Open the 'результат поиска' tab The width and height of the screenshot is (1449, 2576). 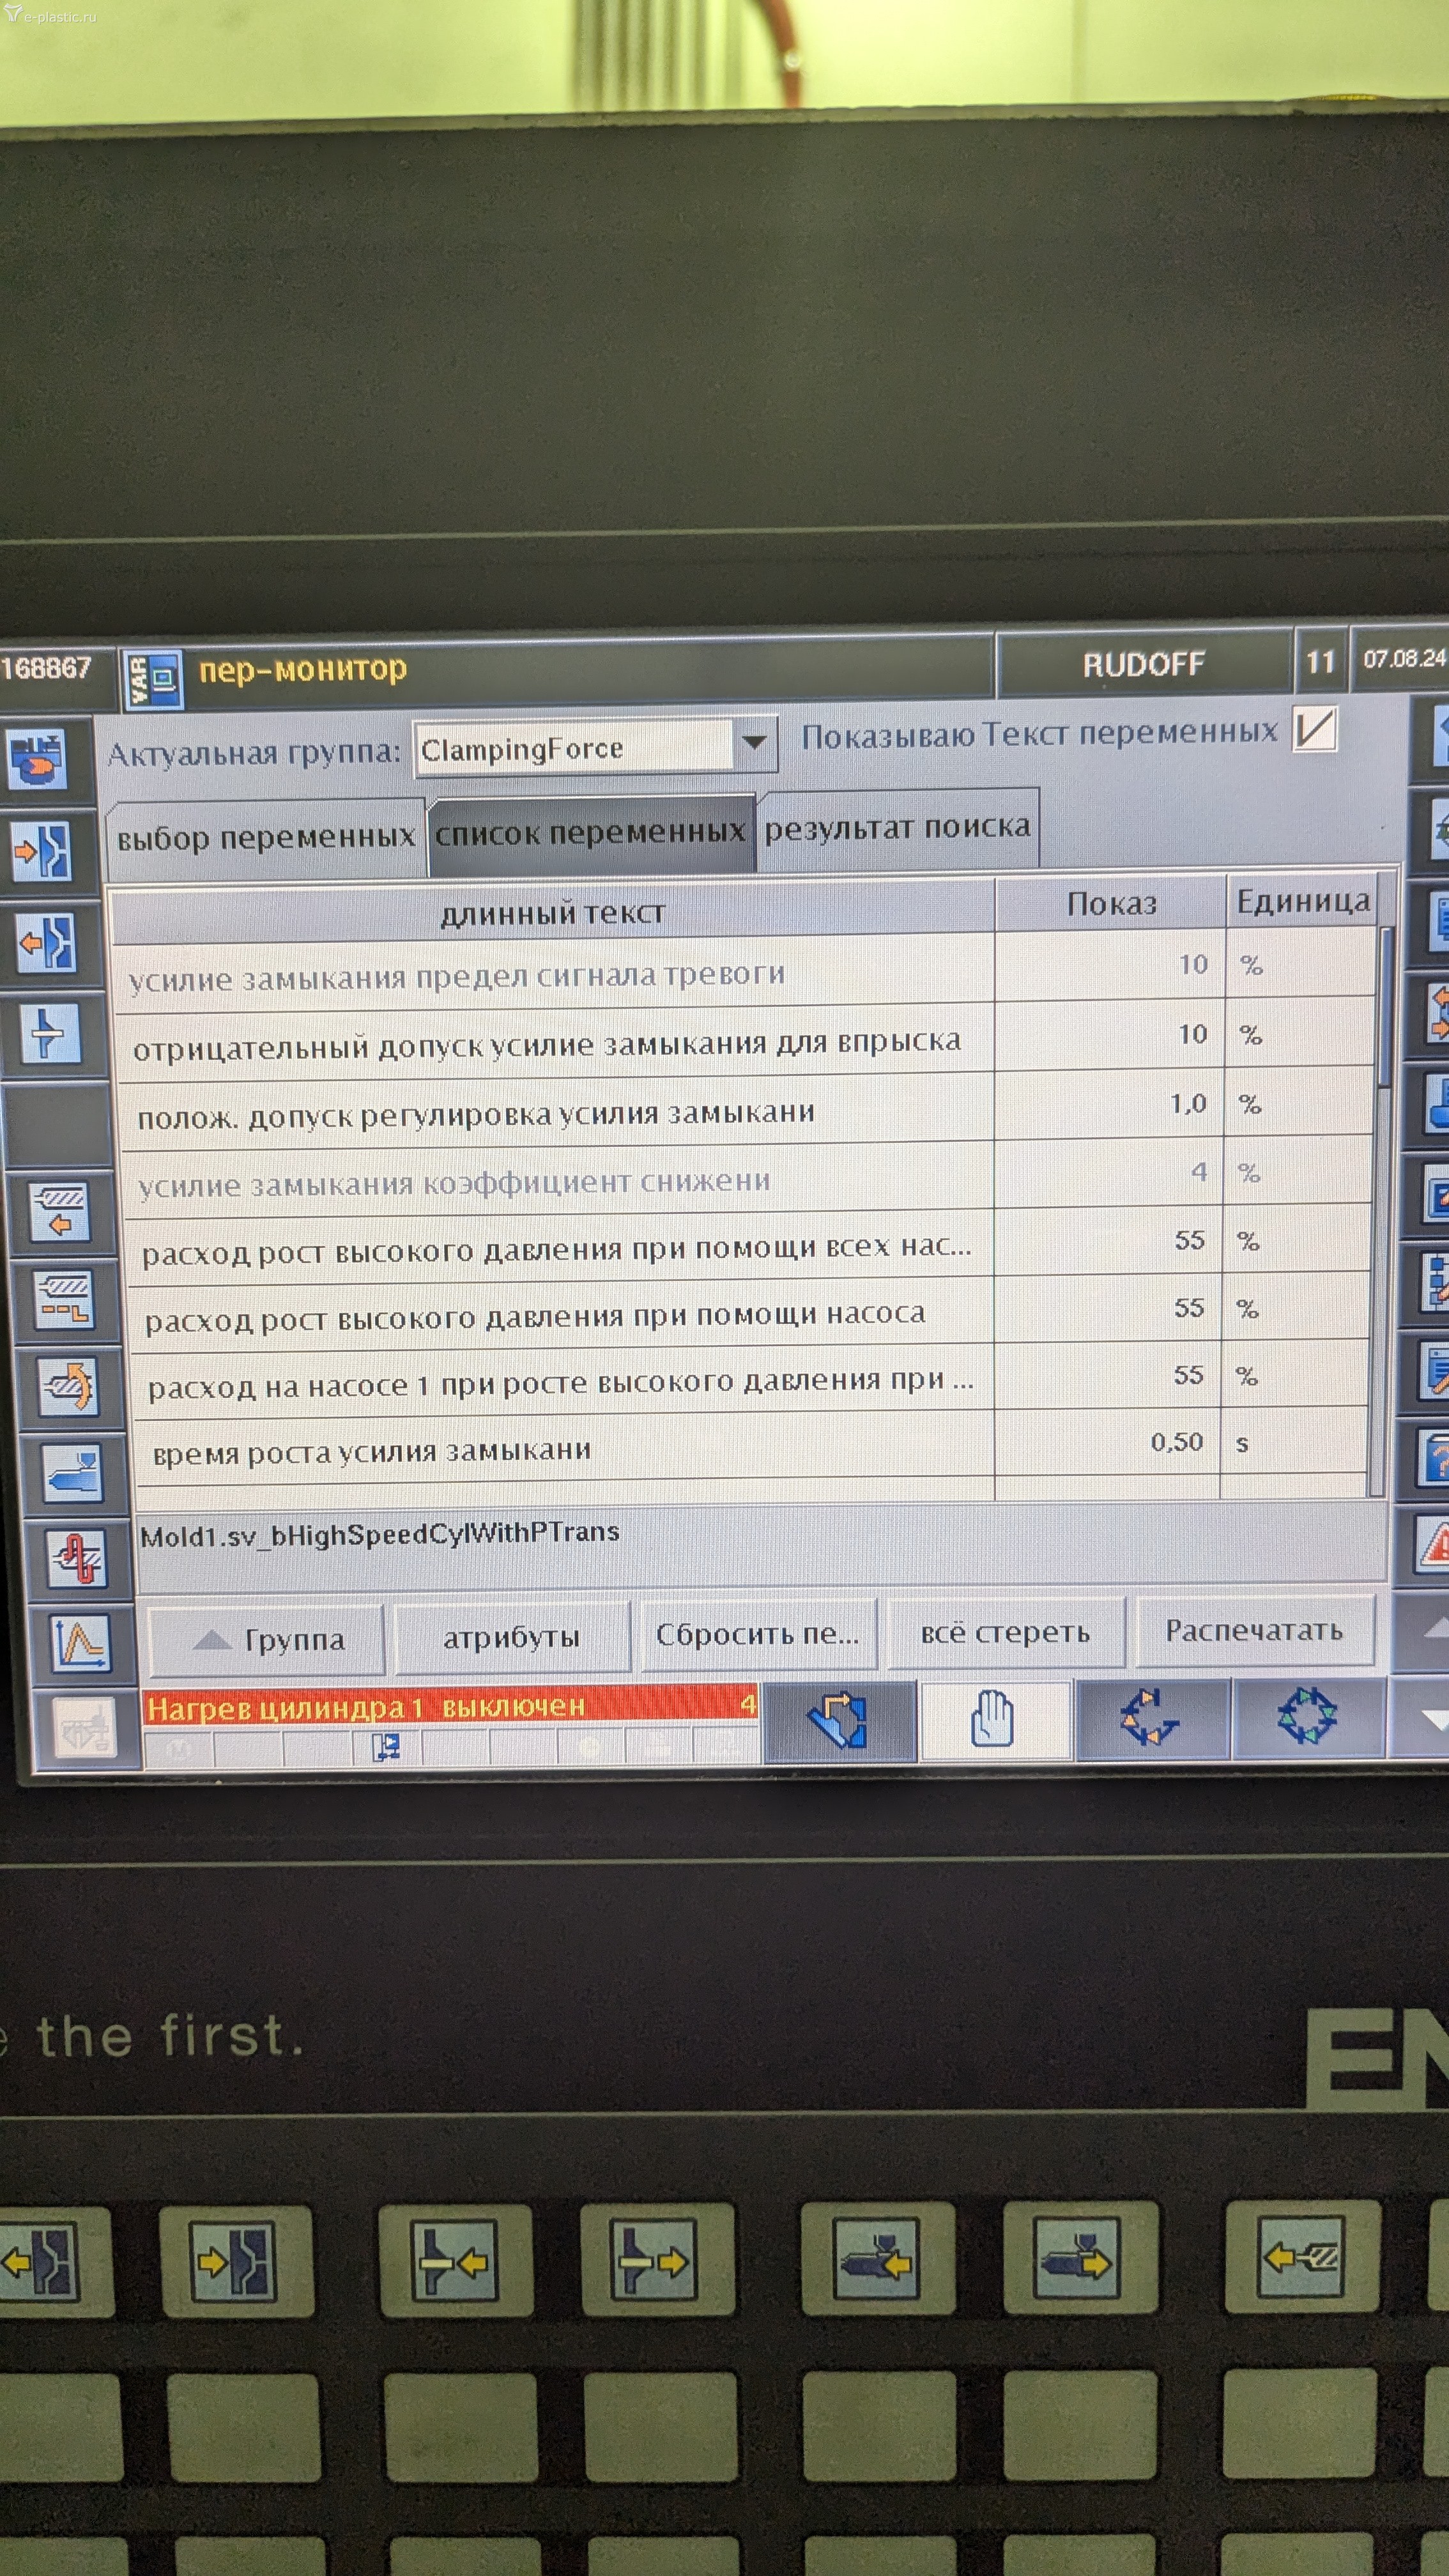[x=897, y=828]
